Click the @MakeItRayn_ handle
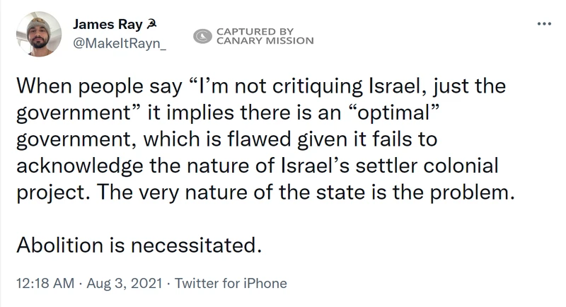 click(x=120, y=43)
